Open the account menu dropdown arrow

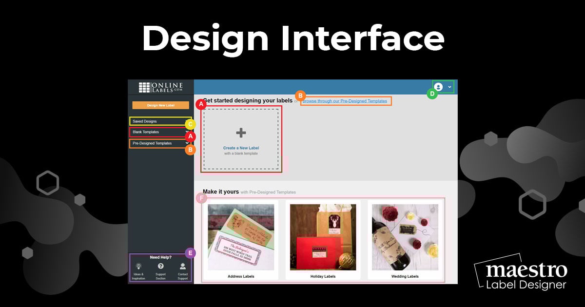pyautogui.click(x=449, y=87)
